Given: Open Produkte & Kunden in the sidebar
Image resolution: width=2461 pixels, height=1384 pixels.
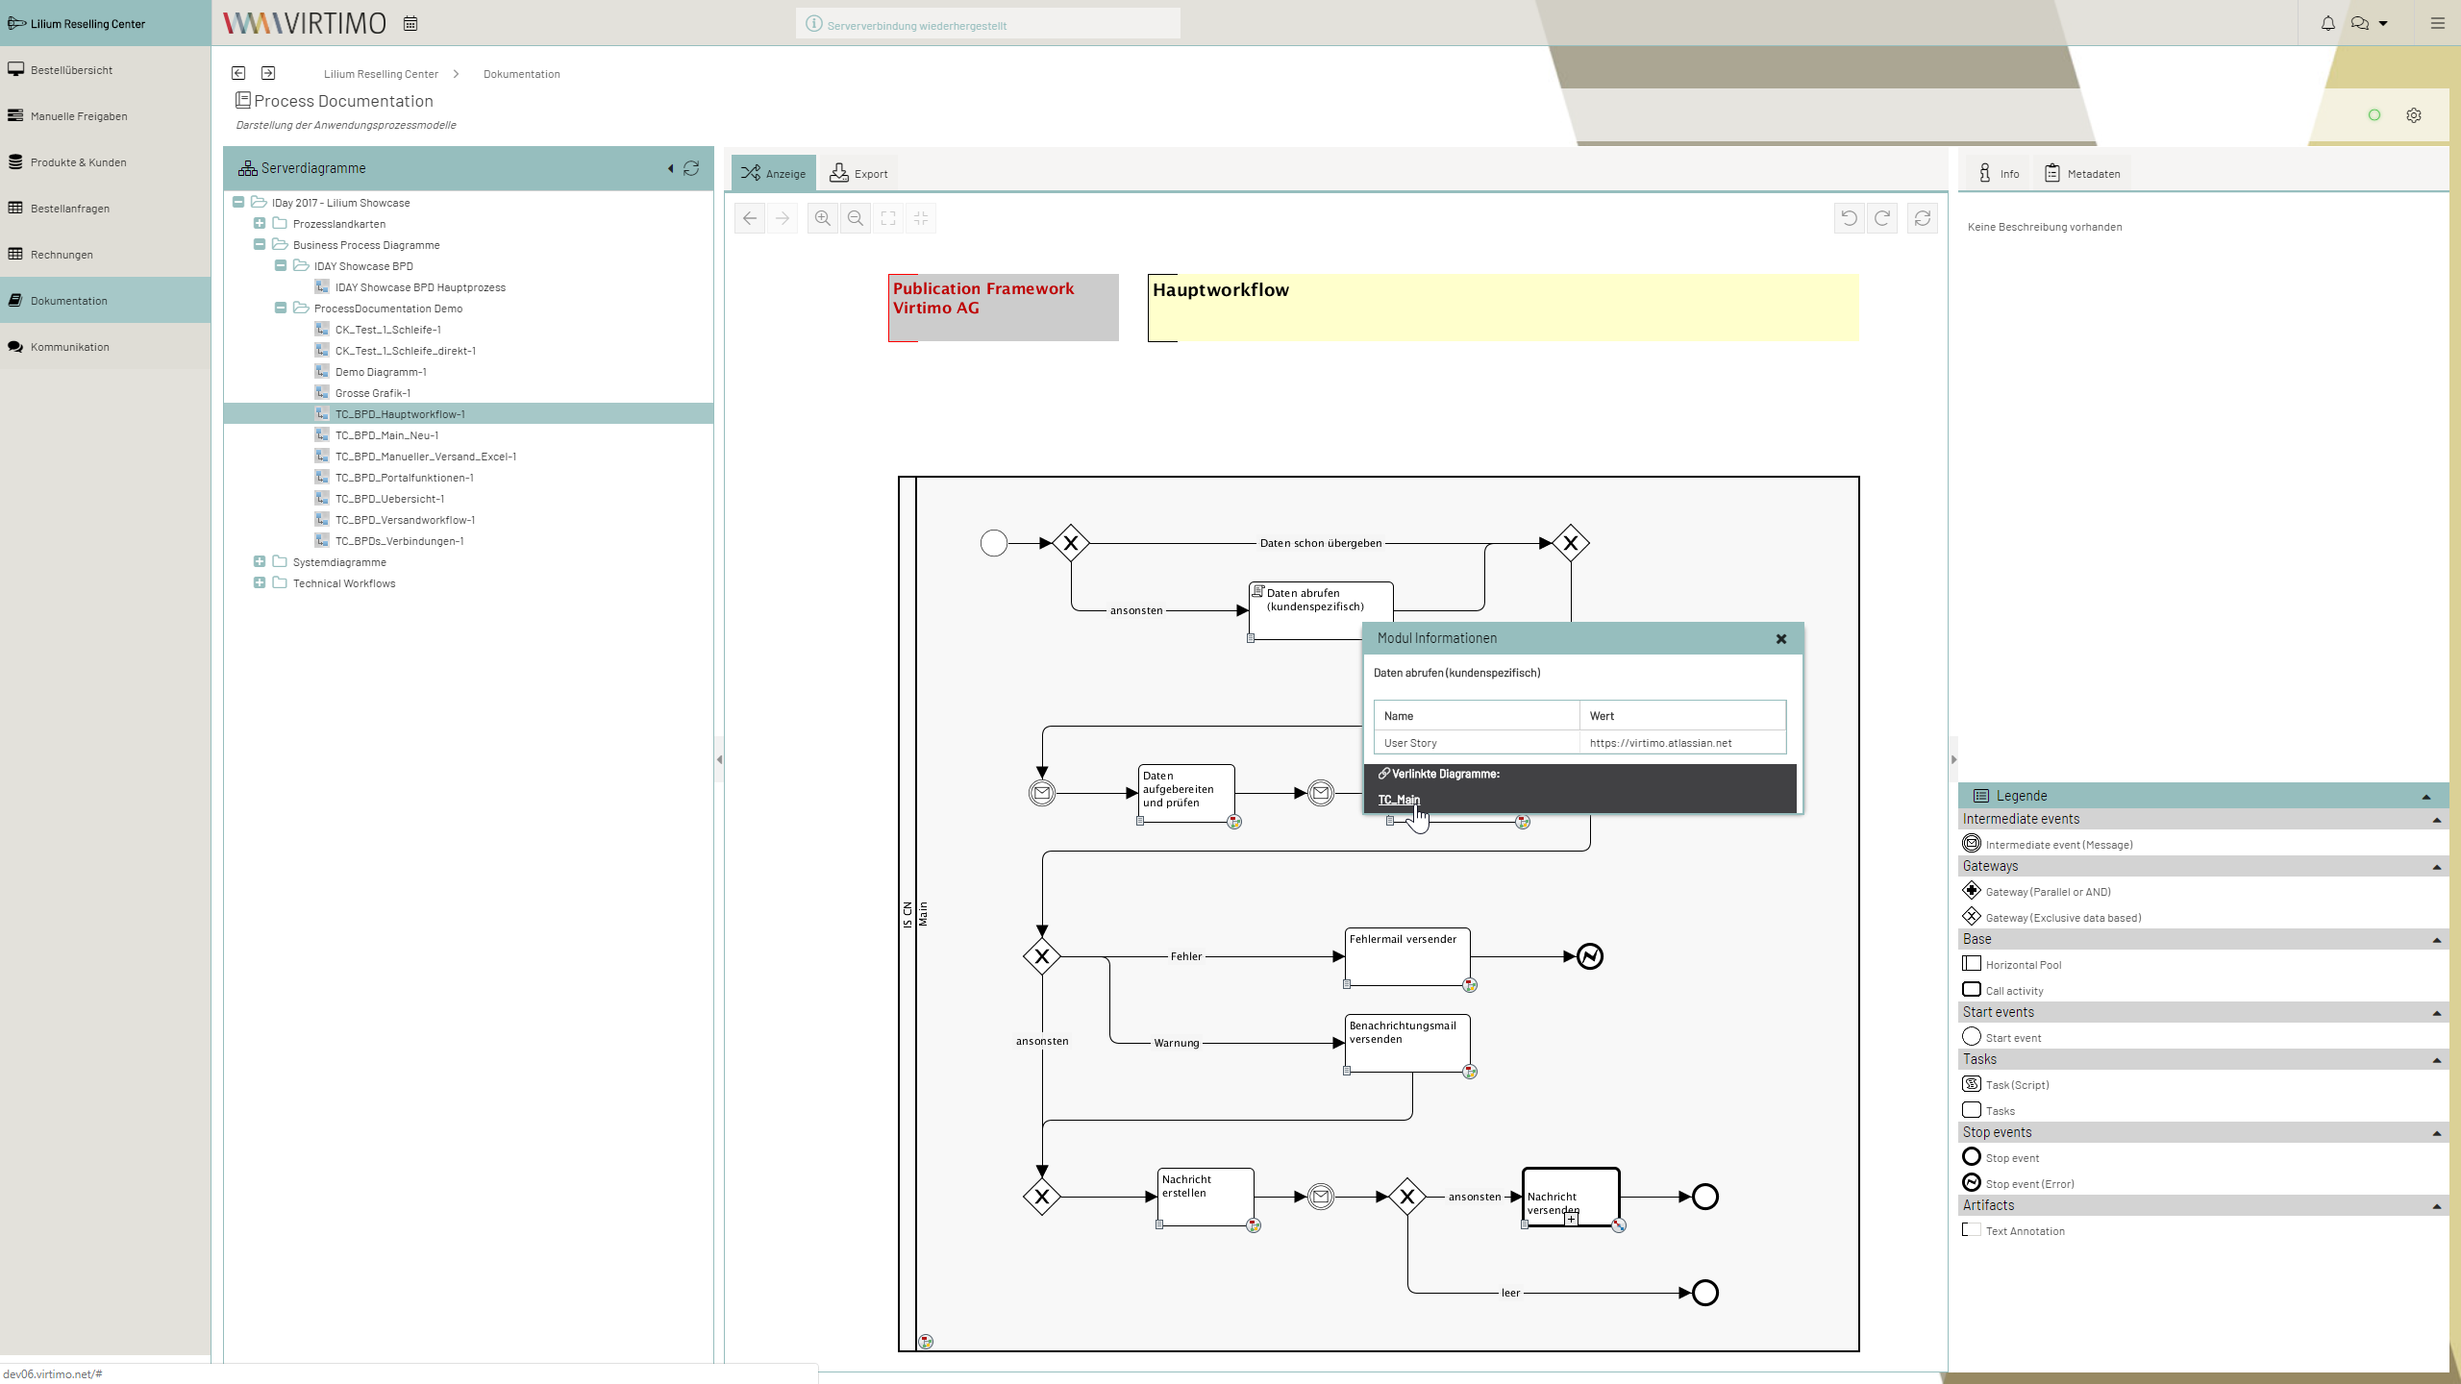Looking at the screenshot, I should [x=105, y=162].
